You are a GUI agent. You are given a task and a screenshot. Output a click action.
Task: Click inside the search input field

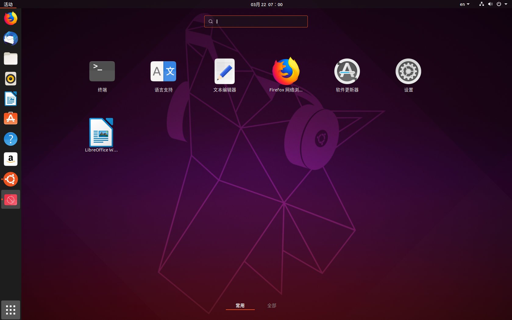[256, 21]
